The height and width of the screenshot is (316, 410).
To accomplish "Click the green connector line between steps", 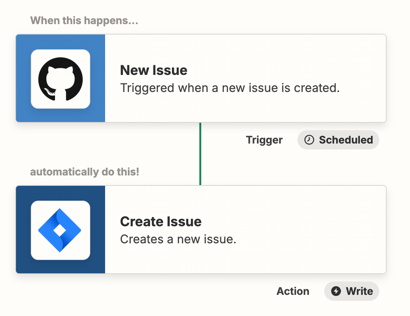I will click(x=201, y=154).
